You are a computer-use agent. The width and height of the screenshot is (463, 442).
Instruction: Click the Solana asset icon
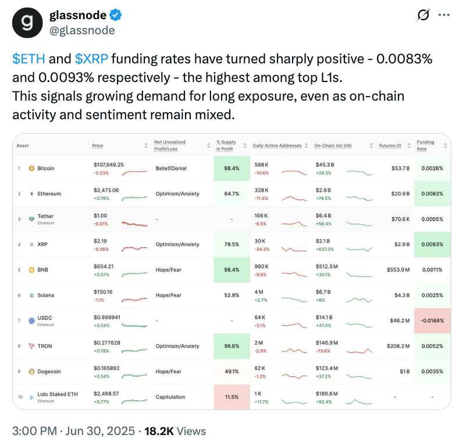[31, 295]
